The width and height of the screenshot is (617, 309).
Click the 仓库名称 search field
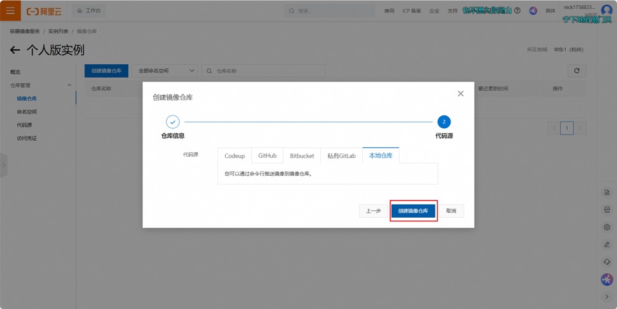point(263,71)
